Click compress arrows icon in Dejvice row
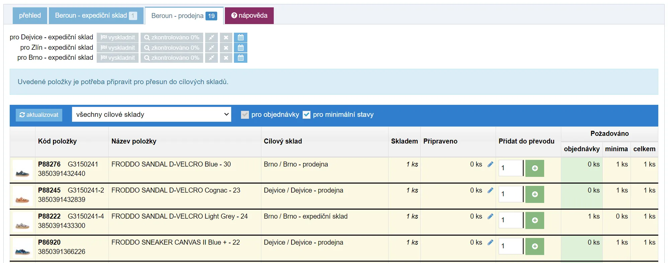Image resolution: width=668 pixels, height=263 pixels. [212, 37]
